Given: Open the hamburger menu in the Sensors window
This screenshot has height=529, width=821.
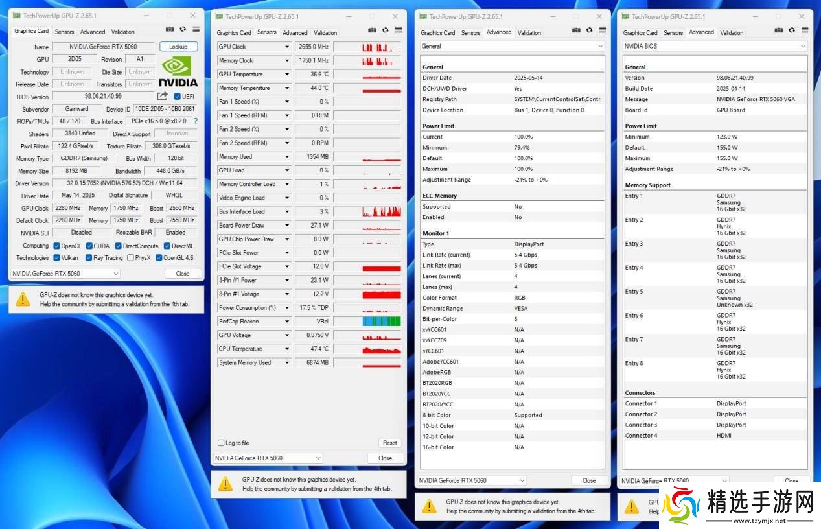Looking at the screenshot, I should click(x=397, y=30).
